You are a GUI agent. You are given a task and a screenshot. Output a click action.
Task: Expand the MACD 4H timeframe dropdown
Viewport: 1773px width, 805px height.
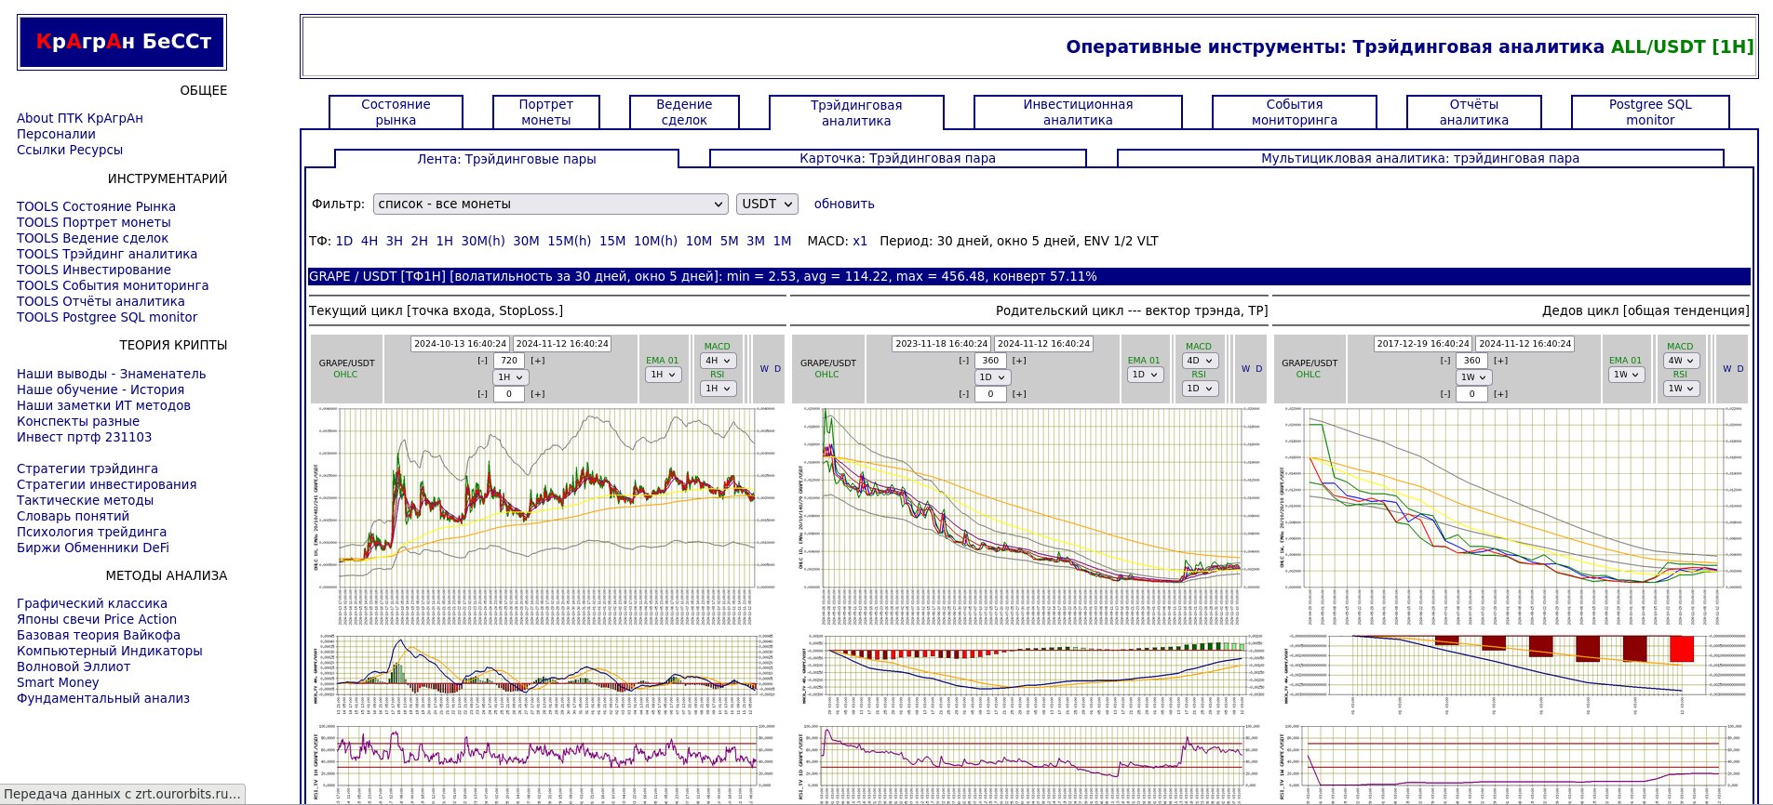pos(717,361)
